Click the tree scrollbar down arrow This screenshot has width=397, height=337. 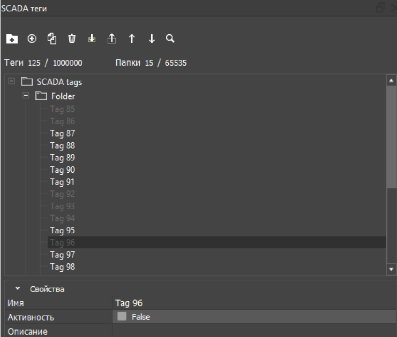click(391, 270)
